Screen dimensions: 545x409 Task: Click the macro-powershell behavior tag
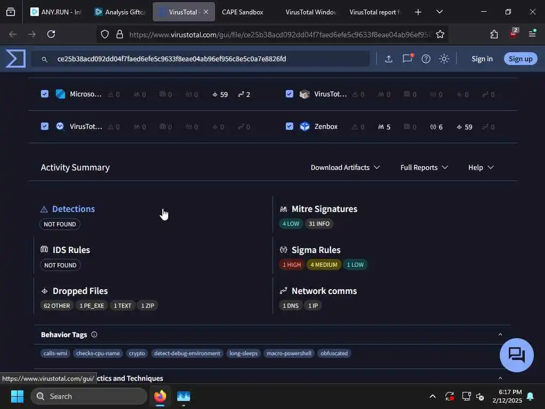coord(289,354)
